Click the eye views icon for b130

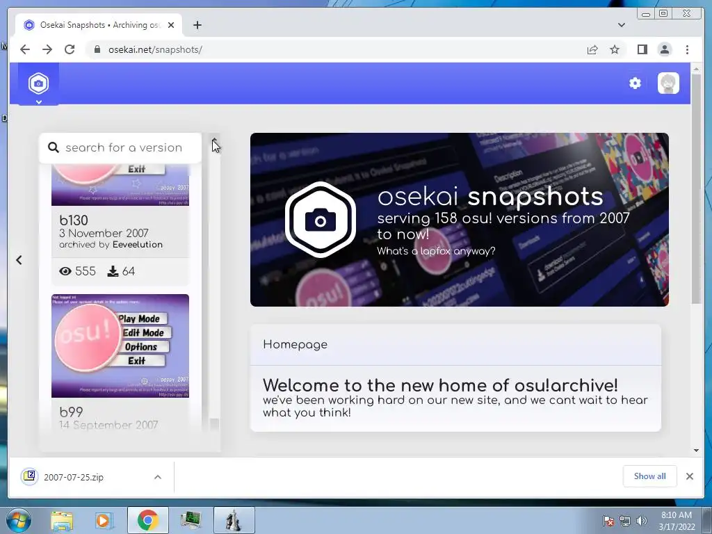(65, 271)
